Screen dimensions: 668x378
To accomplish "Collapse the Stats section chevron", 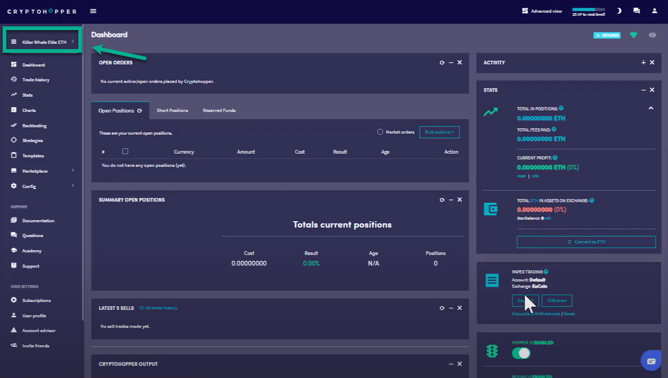I will click(651, 108).
